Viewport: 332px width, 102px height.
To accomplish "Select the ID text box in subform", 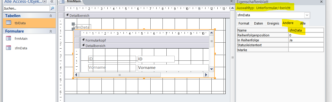I will click(156, 59).
